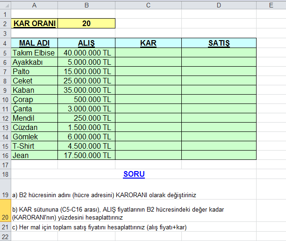286x241 pixels.
Task: Click row header 4
Action: 5,43
